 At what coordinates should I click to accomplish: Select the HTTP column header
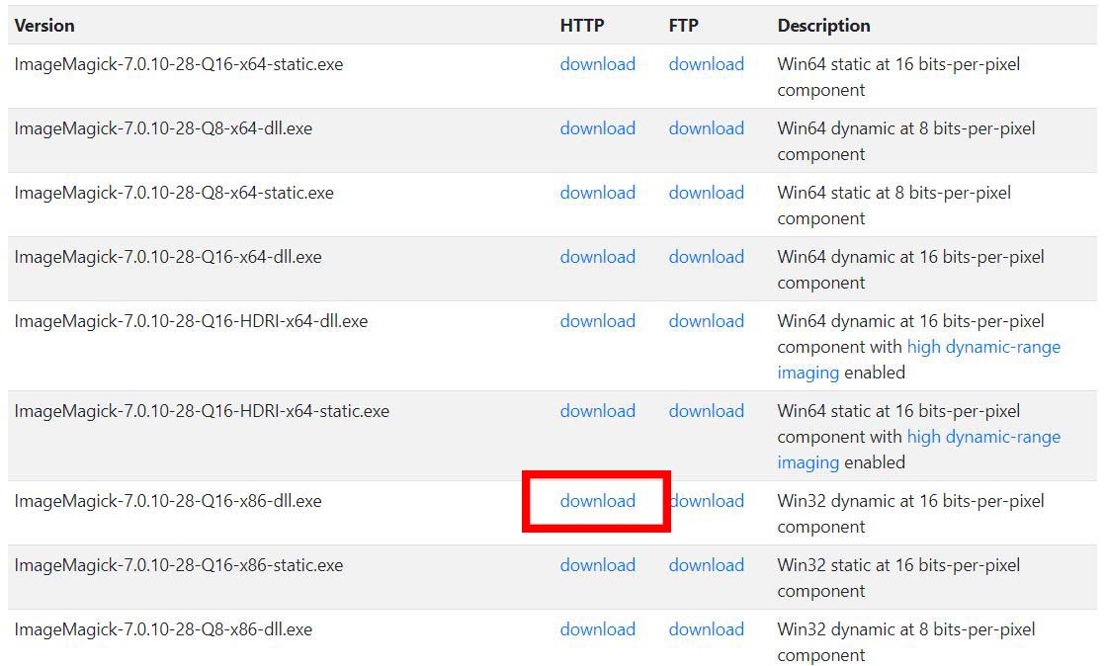point(582,26)
